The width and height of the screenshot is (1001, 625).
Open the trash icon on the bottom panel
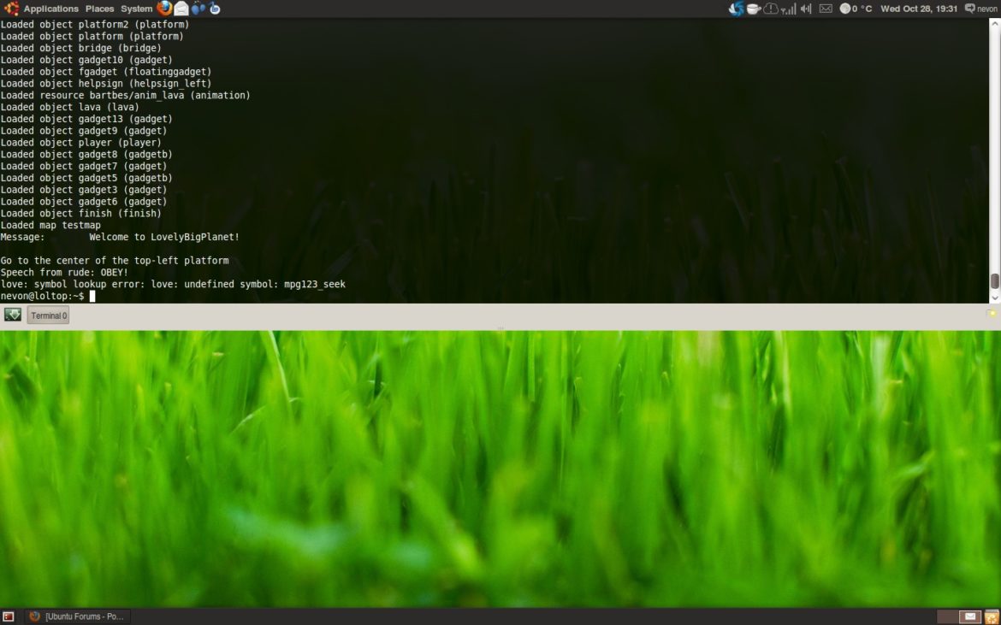click(x=992, y=616)
